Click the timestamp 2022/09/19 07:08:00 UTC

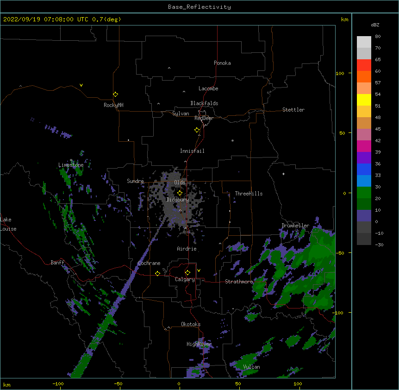pos(45,19)
